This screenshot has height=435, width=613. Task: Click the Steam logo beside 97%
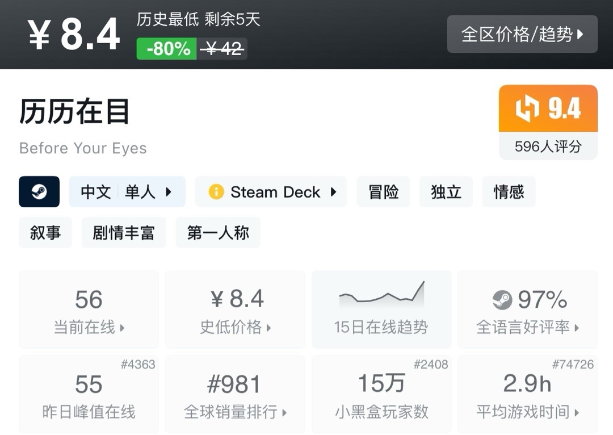pos(502,299)
